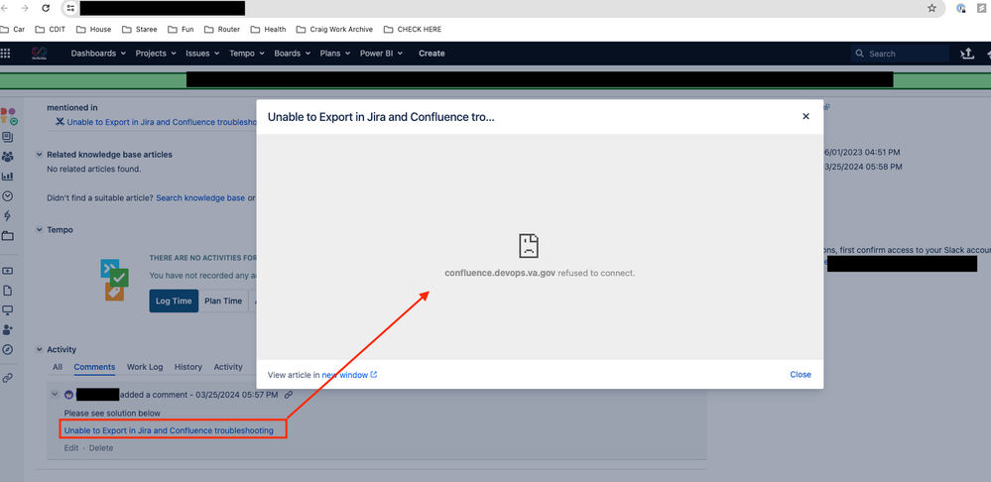Switch to the All activity tab
This screenshot has width=991, height=482.
tap(58, 366)
